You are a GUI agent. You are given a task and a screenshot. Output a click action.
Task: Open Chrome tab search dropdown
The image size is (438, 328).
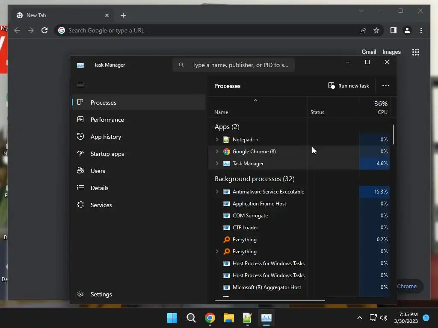click(361, 11)
